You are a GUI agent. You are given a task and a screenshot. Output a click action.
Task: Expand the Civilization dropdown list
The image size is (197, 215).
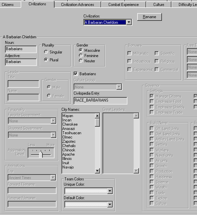pos(129,22)
